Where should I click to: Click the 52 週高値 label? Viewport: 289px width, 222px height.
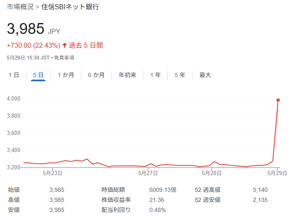coord(208,190)
